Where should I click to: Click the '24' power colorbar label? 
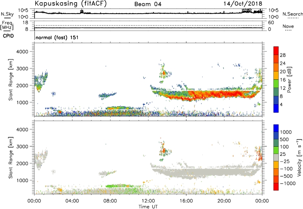pos(283,63)
